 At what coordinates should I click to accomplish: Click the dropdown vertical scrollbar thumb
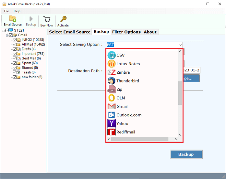point(180,93)
